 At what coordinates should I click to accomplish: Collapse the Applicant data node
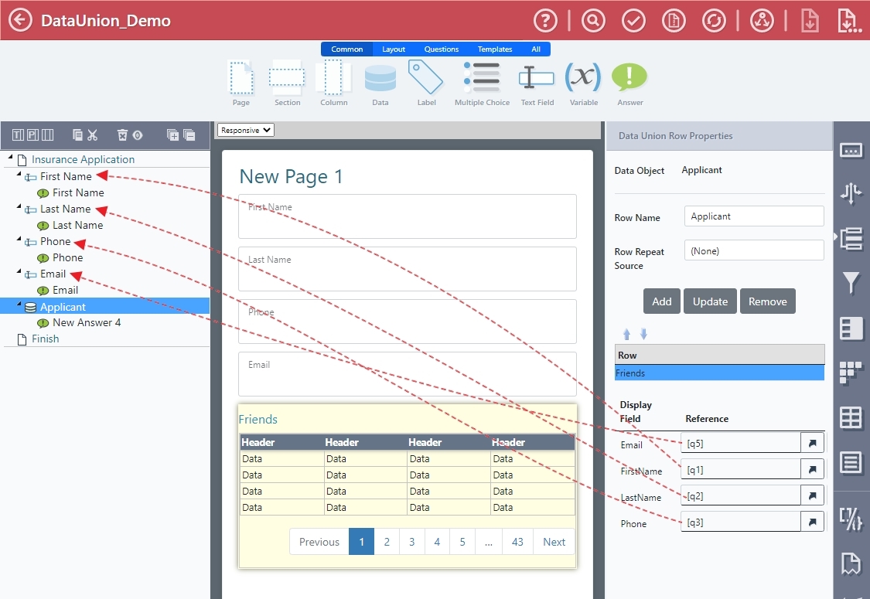[19, 305]
